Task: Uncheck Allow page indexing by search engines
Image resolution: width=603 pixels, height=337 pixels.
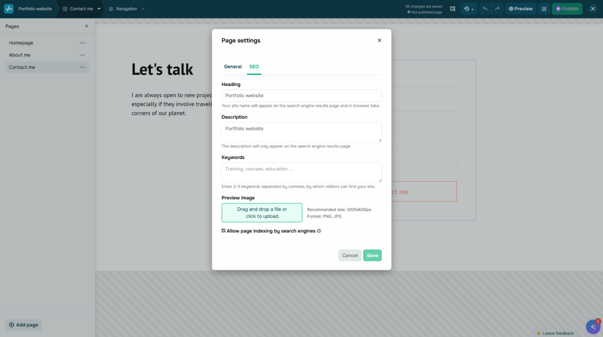Action: [x=224, y=231]
